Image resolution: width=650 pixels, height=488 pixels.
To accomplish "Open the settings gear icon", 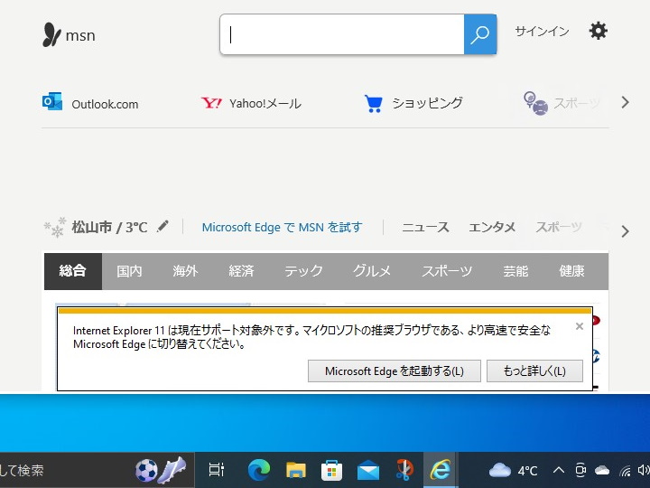I will [x=599, y=31].
